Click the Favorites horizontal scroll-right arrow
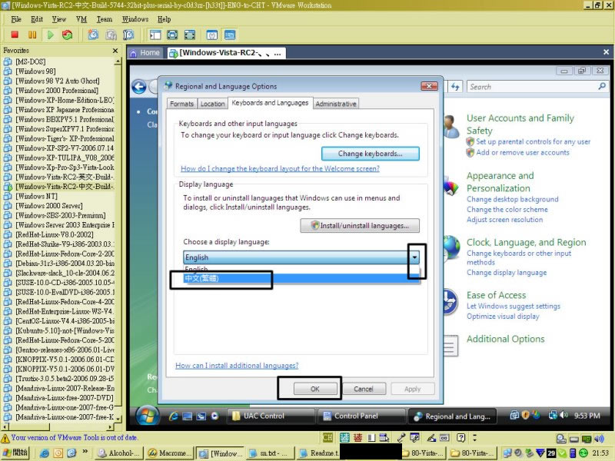The image size is (615, 461). click(110, 426)
